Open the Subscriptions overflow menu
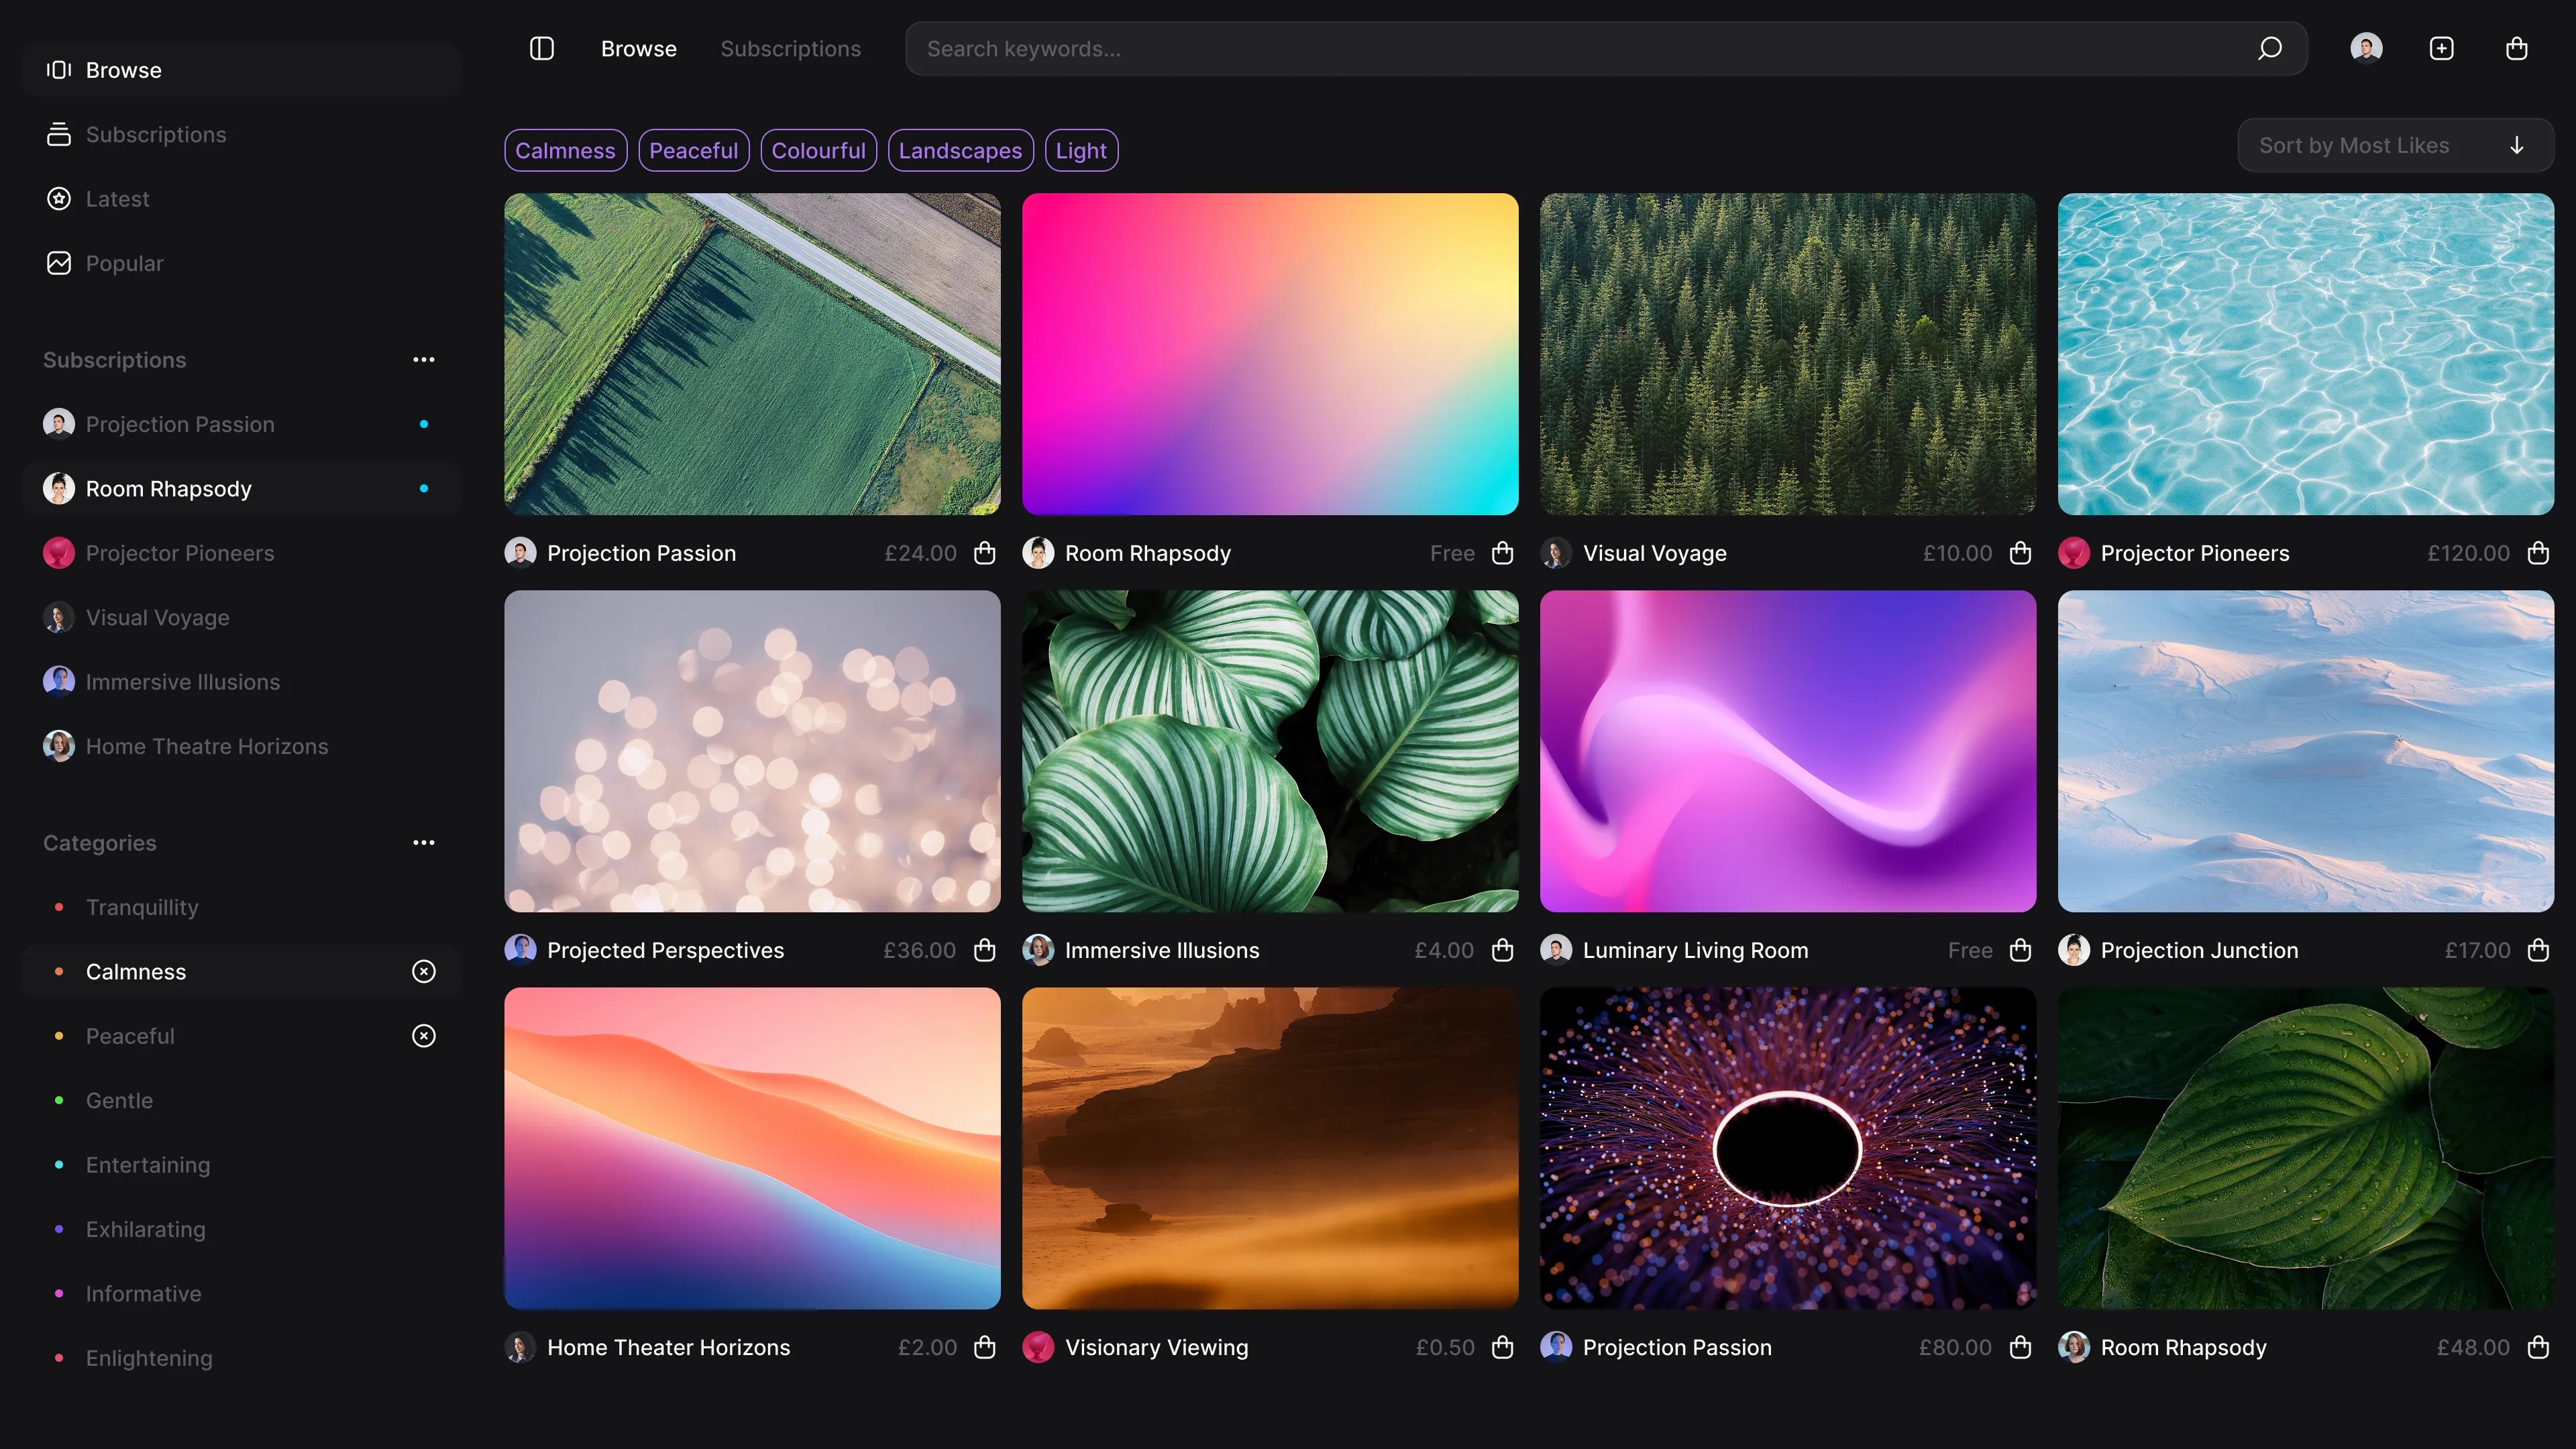Image resolution: width=2576 pixels, height=1449 pixels. coord(424,360)
